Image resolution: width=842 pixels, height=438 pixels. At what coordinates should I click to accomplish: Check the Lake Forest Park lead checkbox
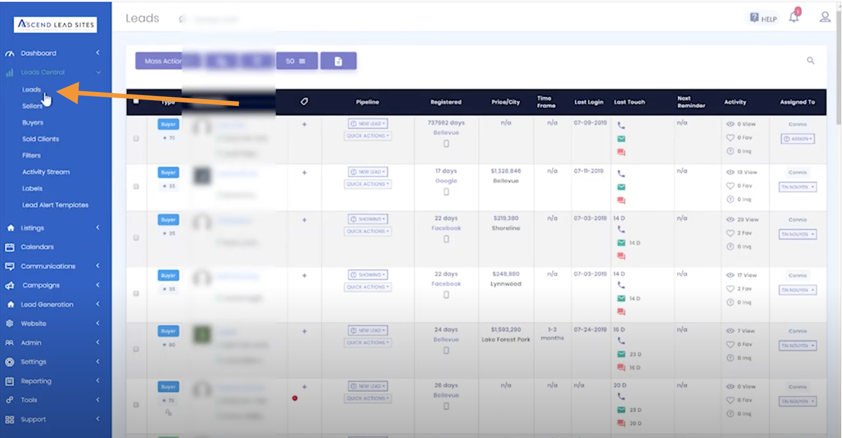(136, 349)
